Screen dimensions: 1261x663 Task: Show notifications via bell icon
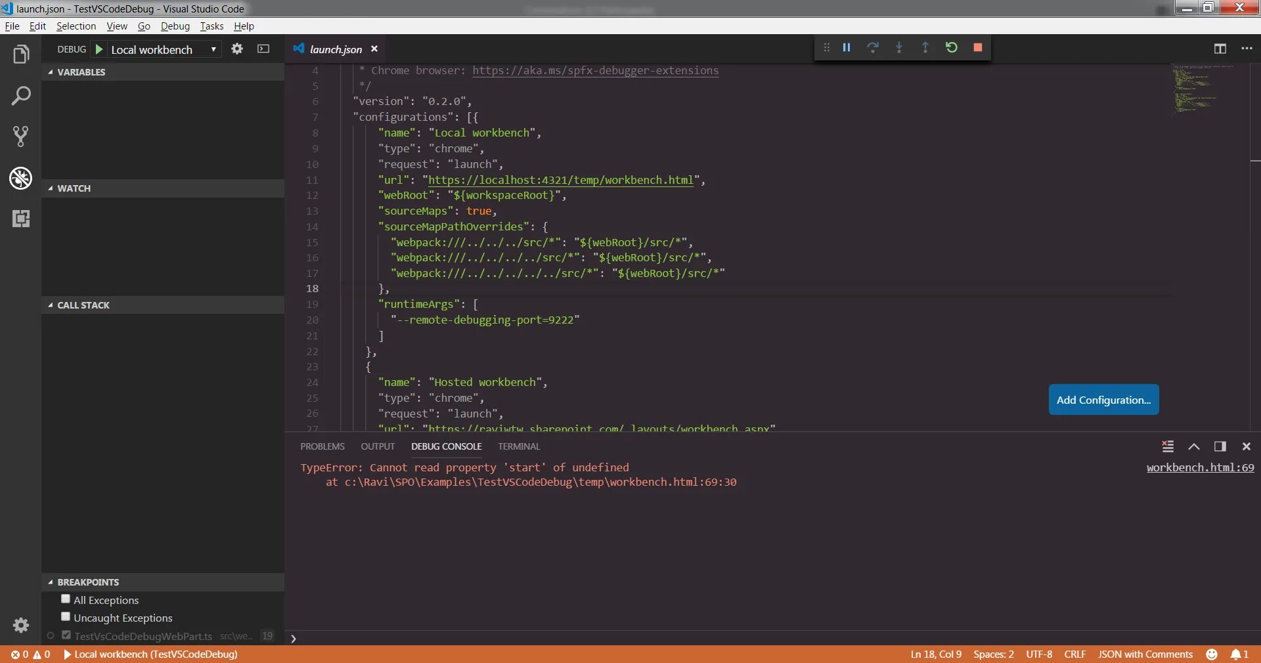coord(1239,654)
